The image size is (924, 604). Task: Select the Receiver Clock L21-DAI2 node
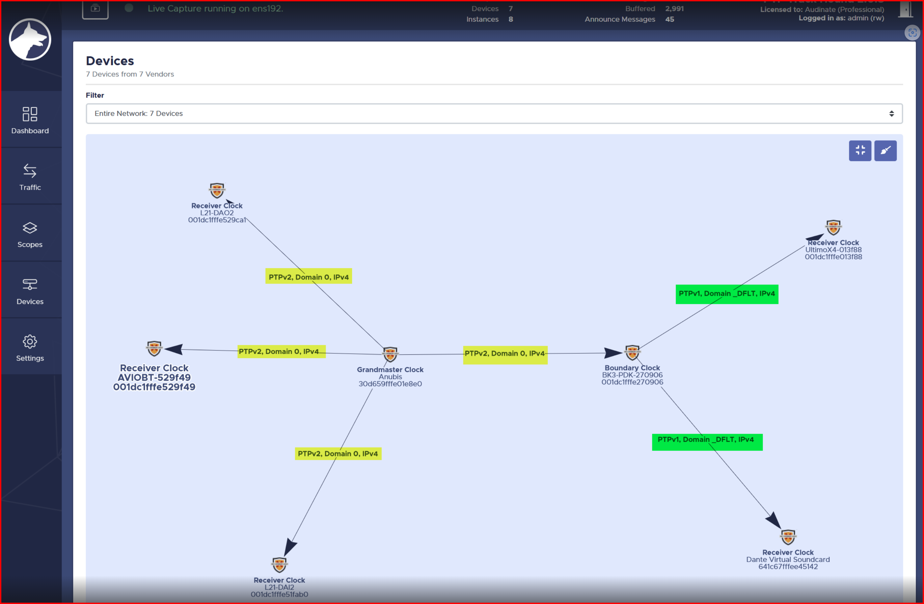tap(279, 565)
